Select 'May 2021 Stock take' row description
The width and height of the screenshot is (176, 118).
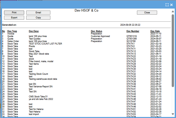pyautogui.click(x=38, y=54)
